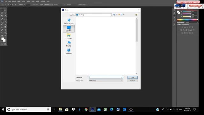
Task: Select the Spot Healing Brush tool
Action: coord(2,19)
